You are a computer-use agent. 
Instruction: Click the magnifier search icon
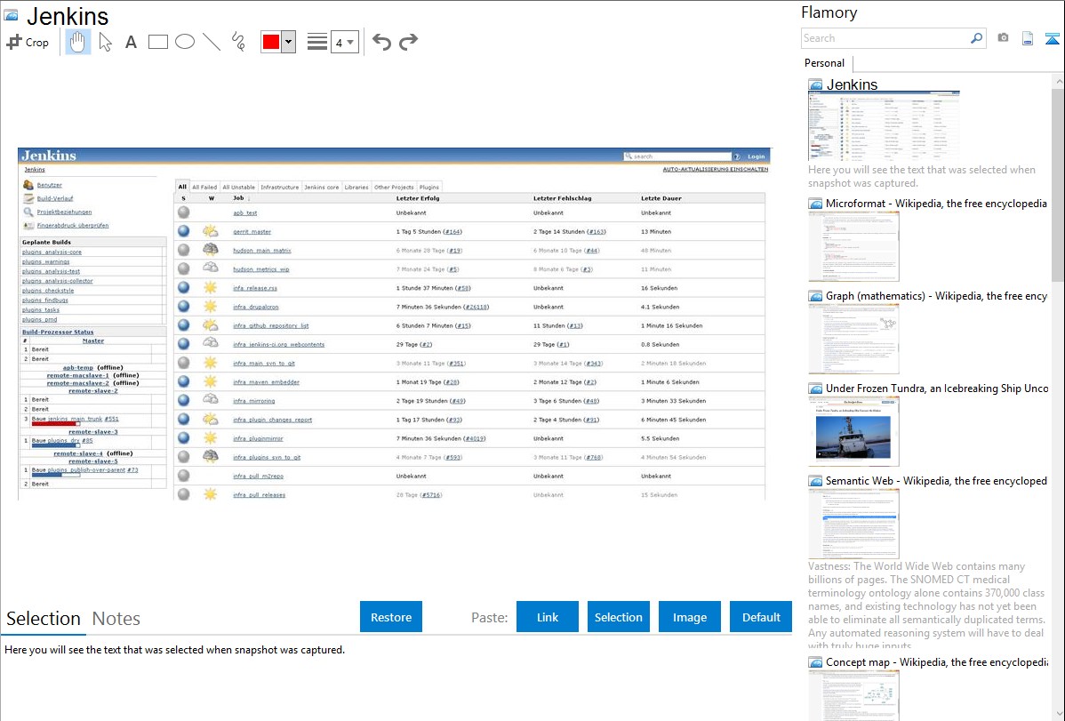tap(977, 38)
